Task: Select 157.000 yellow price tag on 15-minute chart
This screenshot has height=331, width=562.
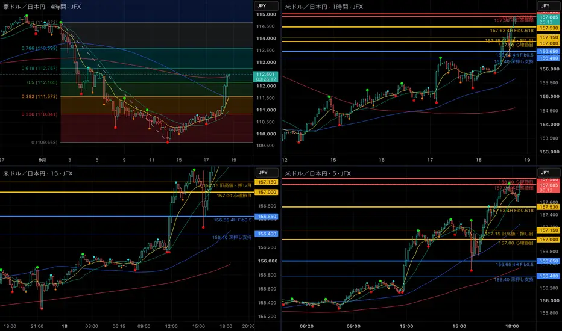Action: pyautogui.click(x=267, y=192)
